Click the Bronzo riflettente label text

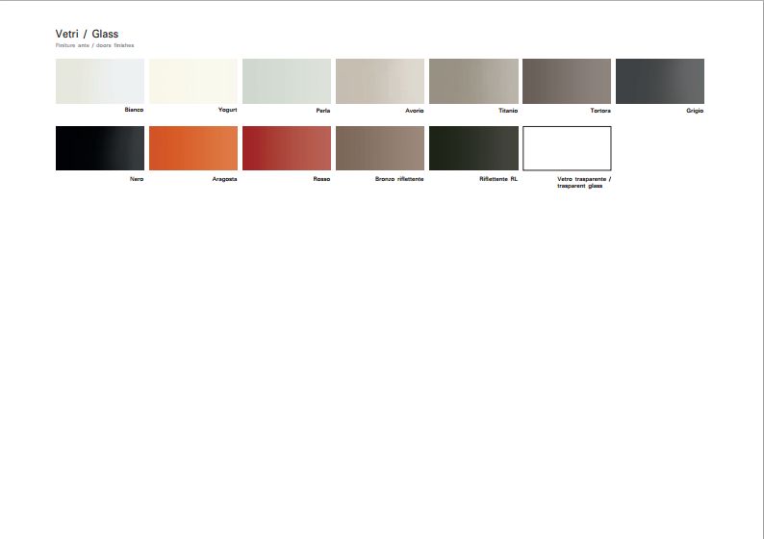click(399, 179)
